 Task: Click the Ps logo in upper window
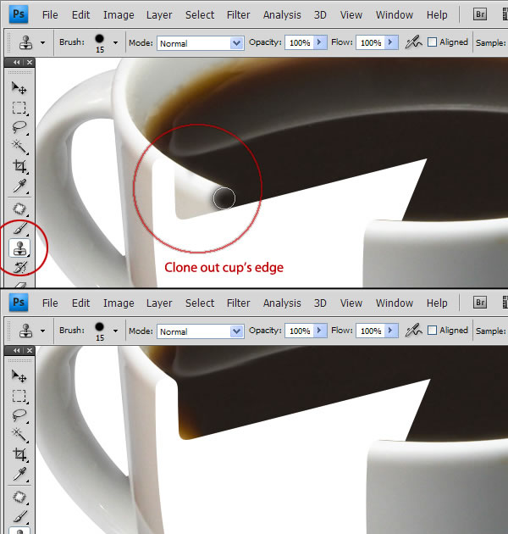point(19,14)
